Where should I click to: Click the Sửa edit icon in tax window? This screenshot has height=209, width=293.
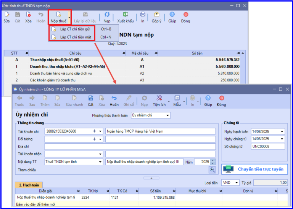tap(7, 15)
